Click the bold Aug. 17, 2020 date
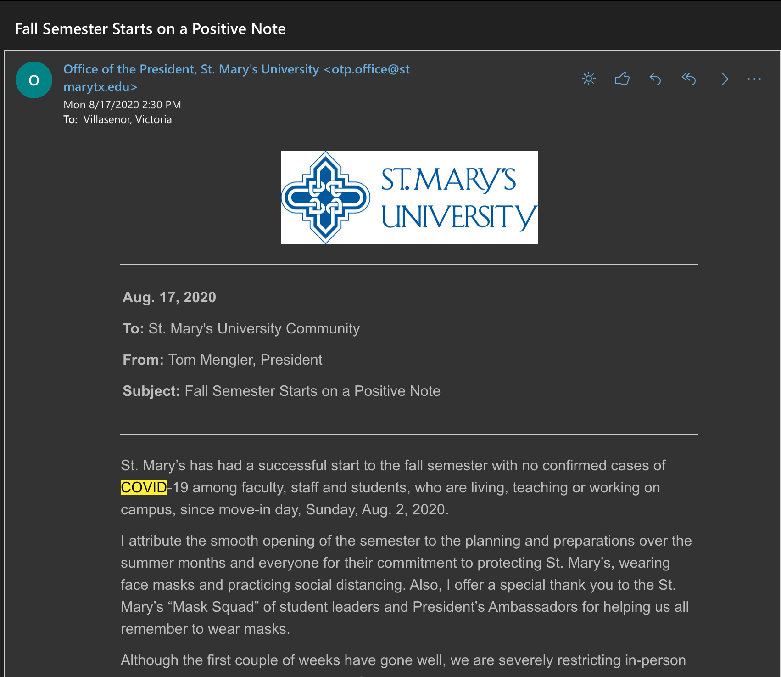Image resolution: width=781 pixels, height=677 pixels. [x=169, y=297]
